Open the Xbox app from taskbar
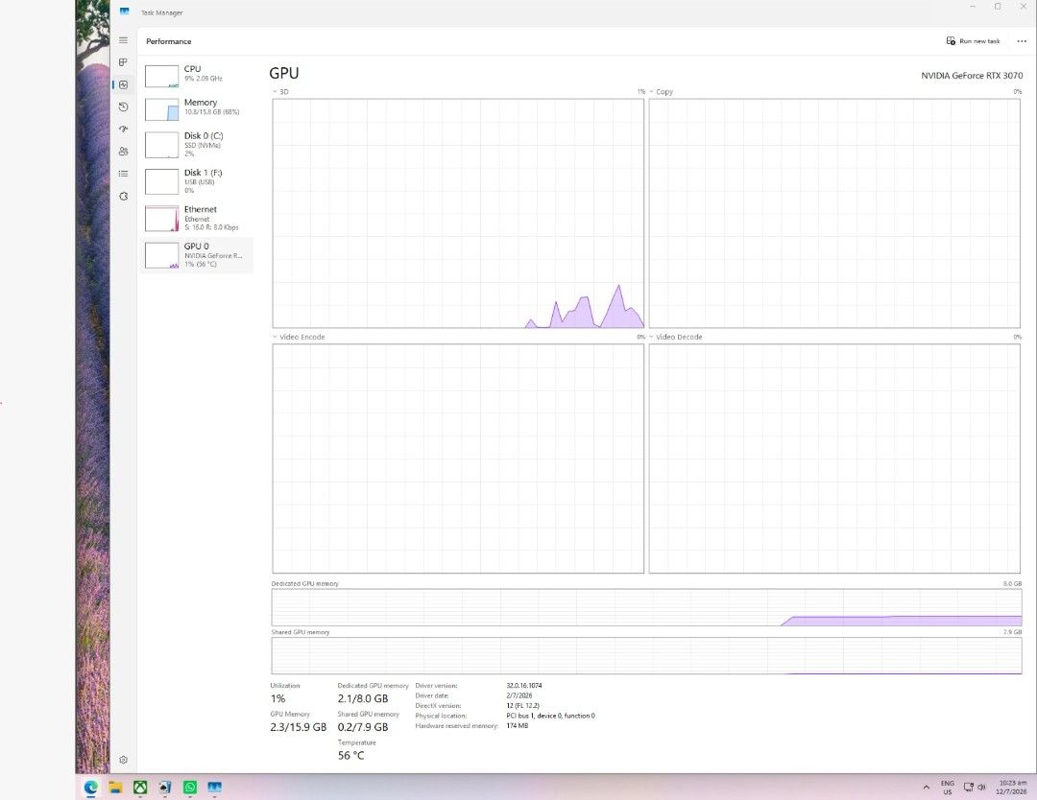This screenshot has height=800, width=1037. pyautogui.click(x=140, y=787)
